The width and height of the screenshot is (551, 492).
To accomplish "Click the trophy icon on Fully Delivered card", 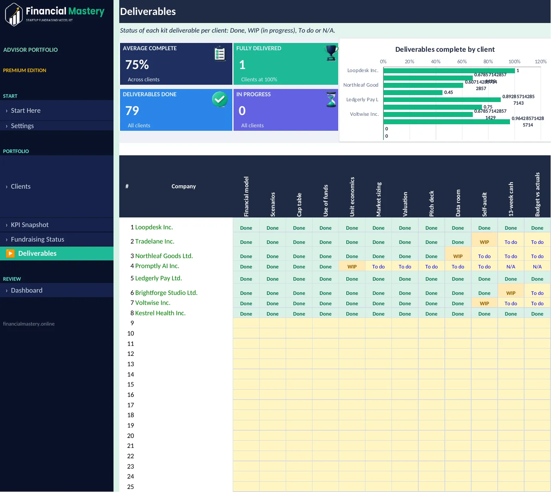I will (x=331, y=53).
